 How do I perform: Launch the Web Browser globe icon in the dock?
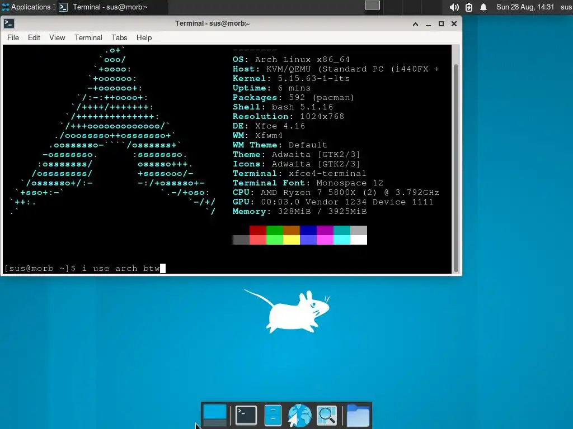click(300, 415)
